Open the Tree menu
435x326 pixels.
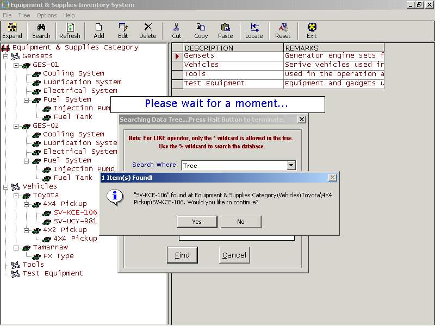click(x=24, y=15)
